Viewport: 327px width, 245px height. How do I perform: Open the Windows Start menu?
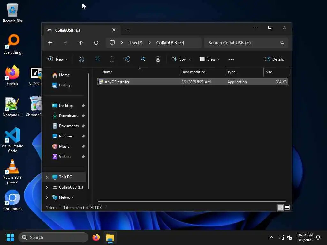click(10, 237)
